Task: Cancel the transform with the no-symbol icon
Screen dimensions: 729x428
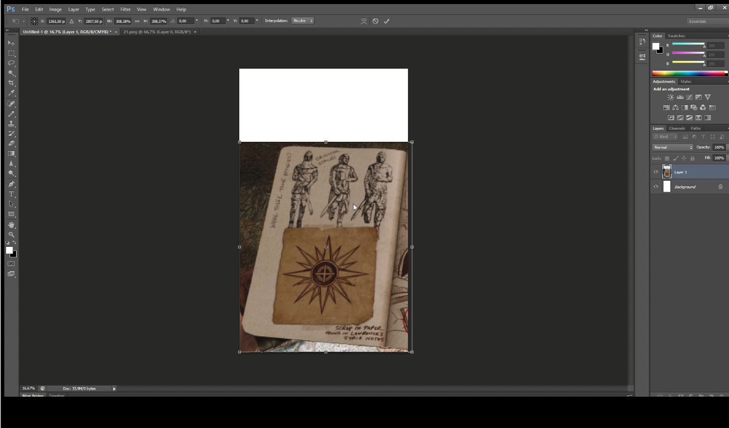Action: pyautogui.click(x=375, y=21)
